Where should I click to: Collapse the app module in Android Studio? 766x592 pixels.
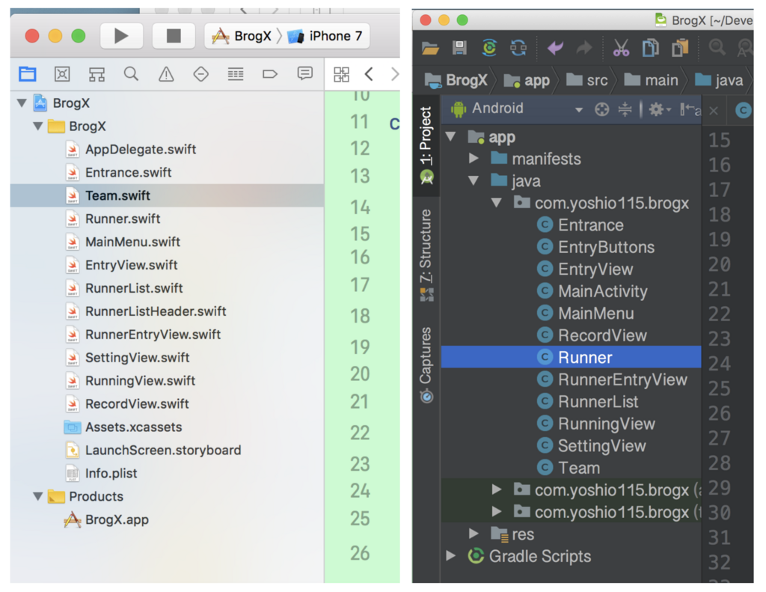click(451, 136)
